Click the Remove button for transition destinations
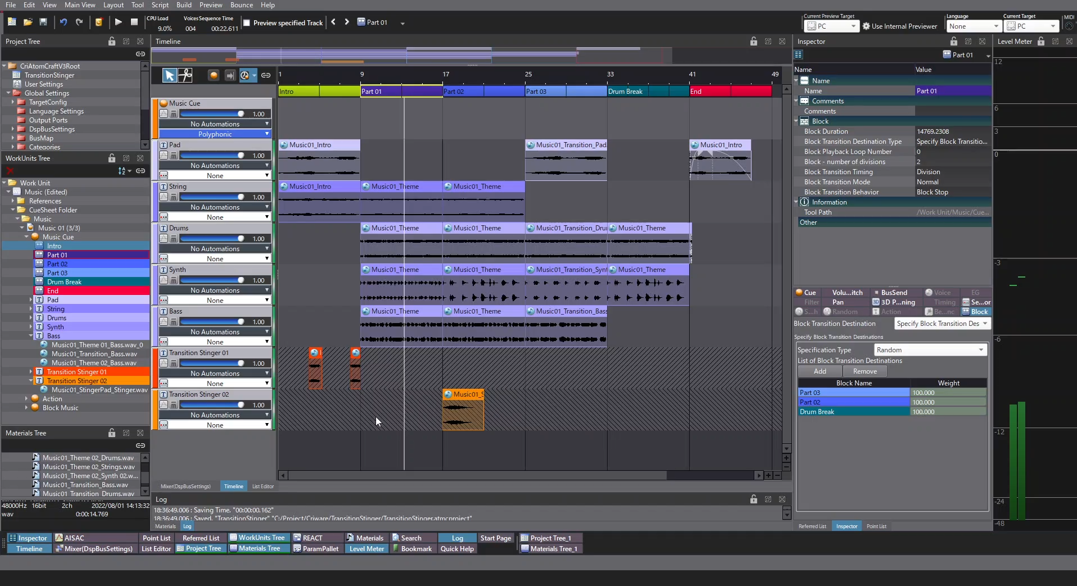 865,371
